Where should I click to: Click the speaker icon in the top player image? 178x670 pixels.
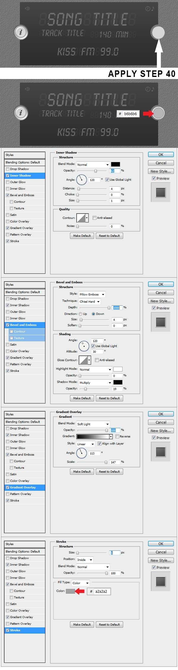click(x=28, y=8)
